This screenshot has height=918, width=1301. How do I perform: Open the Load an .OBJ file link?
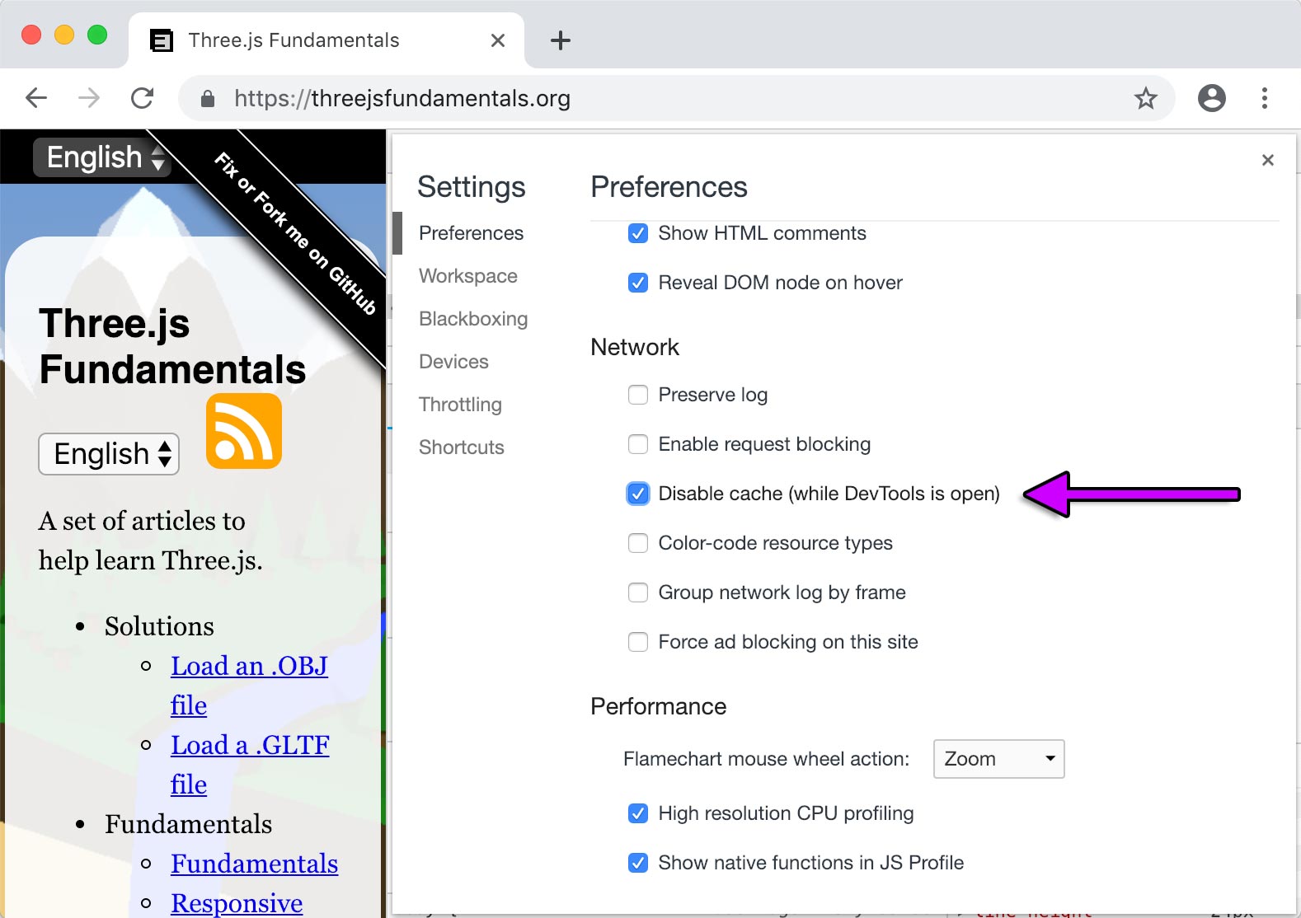click(x=248, y=667)
